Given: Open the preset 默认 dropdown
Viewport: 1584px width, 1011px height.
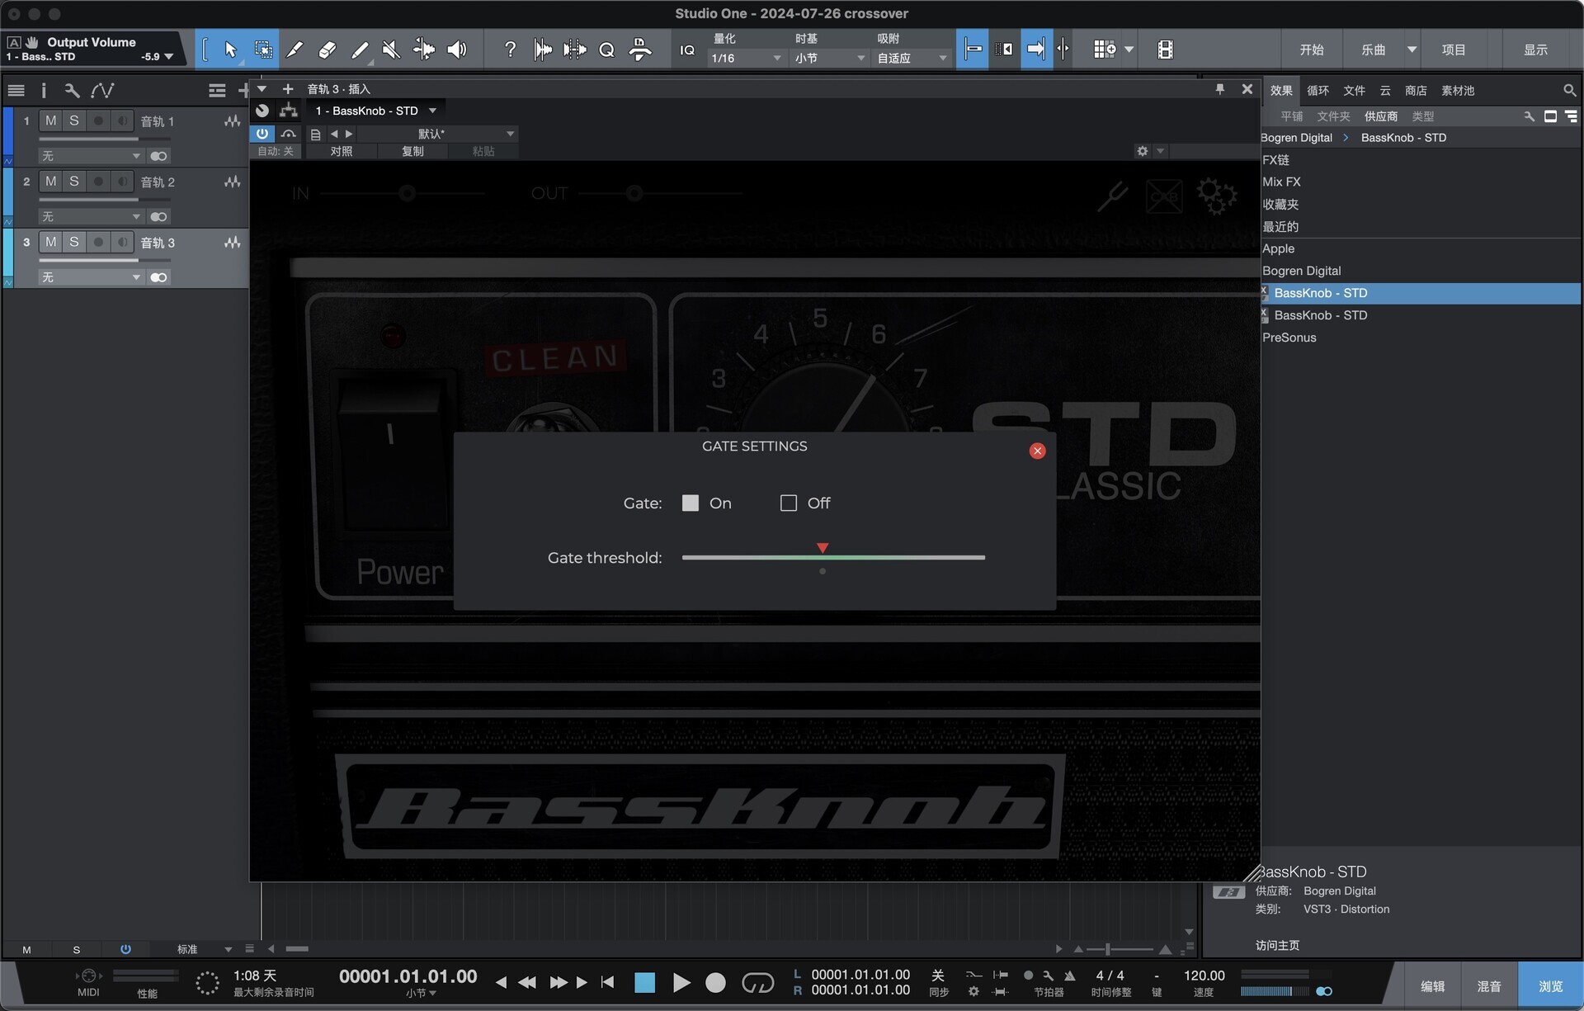Looking at the screenshot, I should point(510,133).
